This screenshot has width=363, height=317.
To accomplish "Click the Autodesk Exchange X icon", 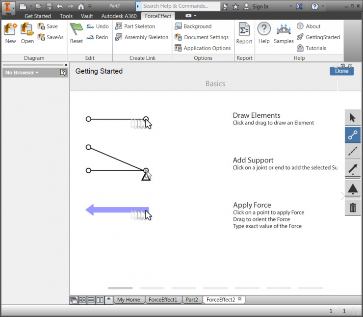I will [x=299, y=6].
